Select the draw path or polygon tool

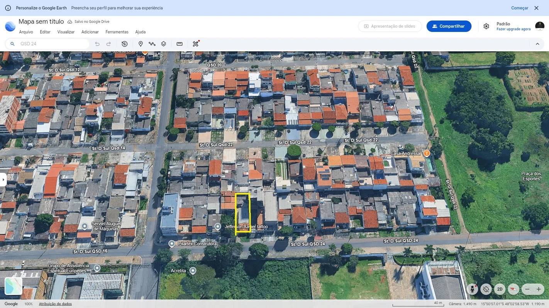point(152,44)
